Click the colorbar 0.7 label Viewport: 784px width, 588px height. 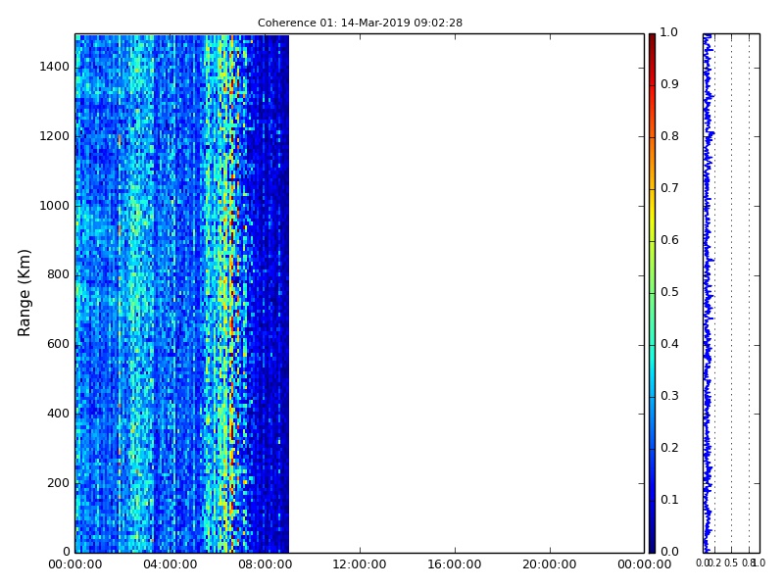(x=669, y=188)
